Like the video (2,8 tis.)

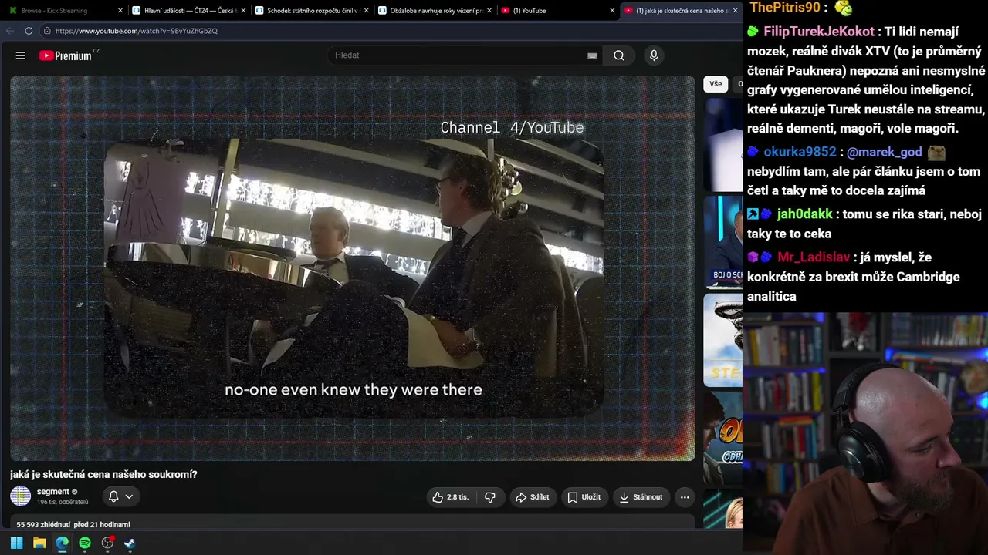(x=451, y=497)
